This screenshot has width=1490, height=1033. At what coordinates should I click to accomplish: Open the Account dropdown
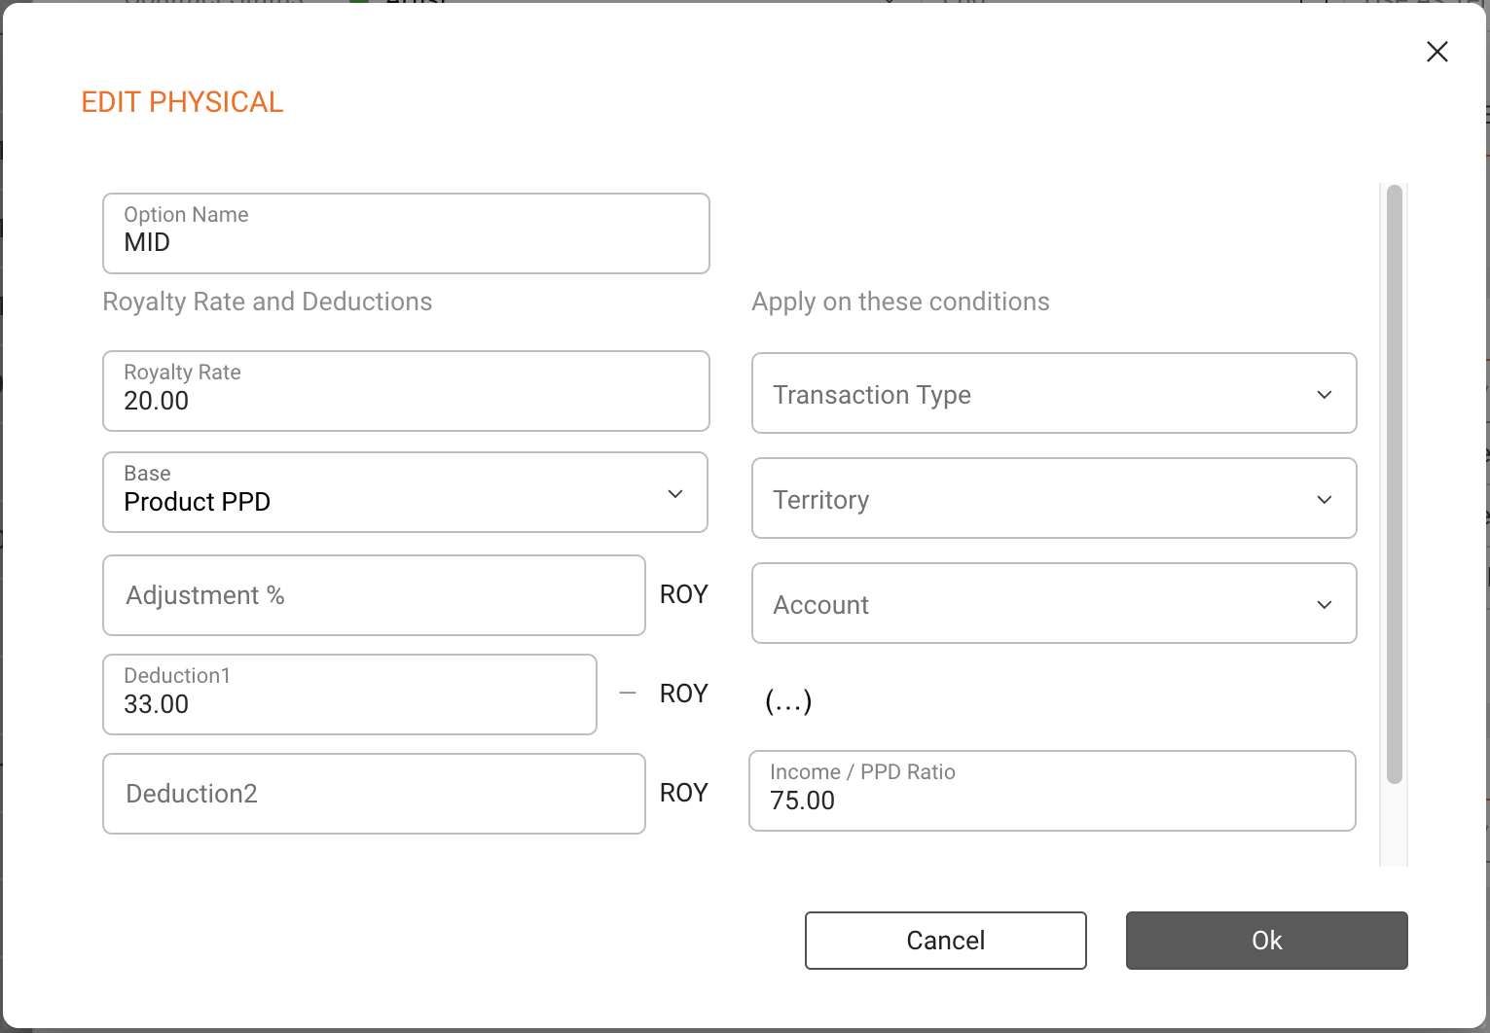pos(1054,603)
